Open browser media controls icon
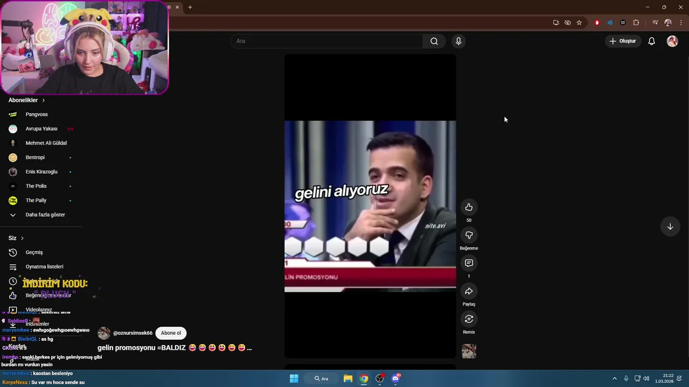 [x=655, y=23]
